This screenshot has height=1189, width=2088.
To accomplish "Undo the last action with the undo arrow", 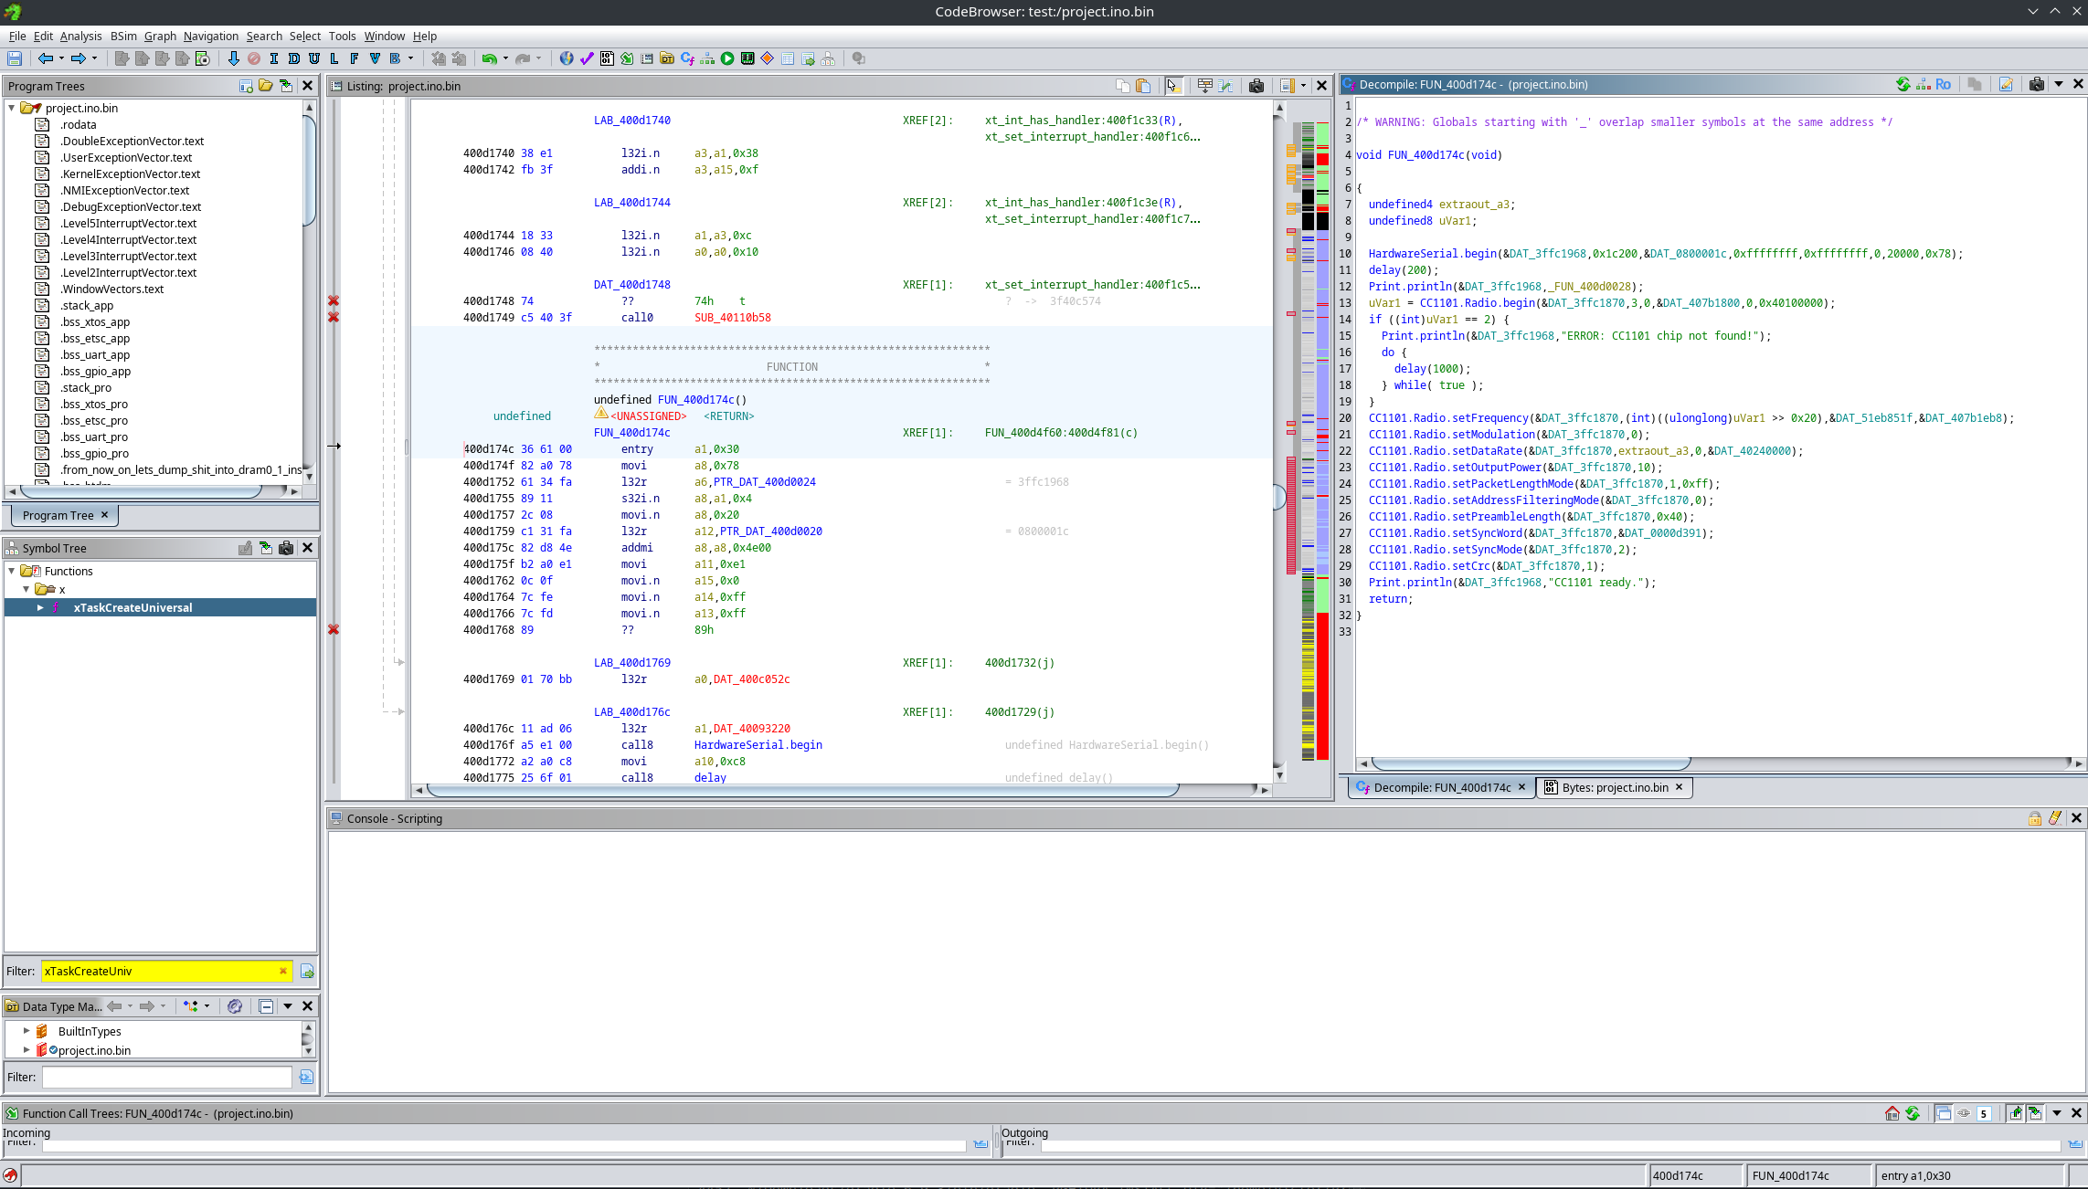I will pos(491,58).
